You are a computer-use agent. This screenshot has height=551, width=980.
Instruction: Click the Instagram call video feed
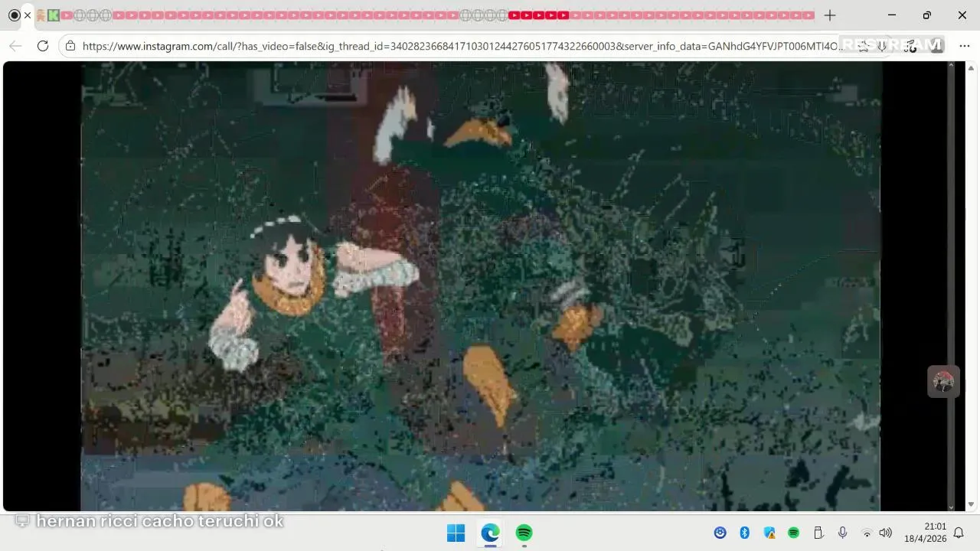481,286
